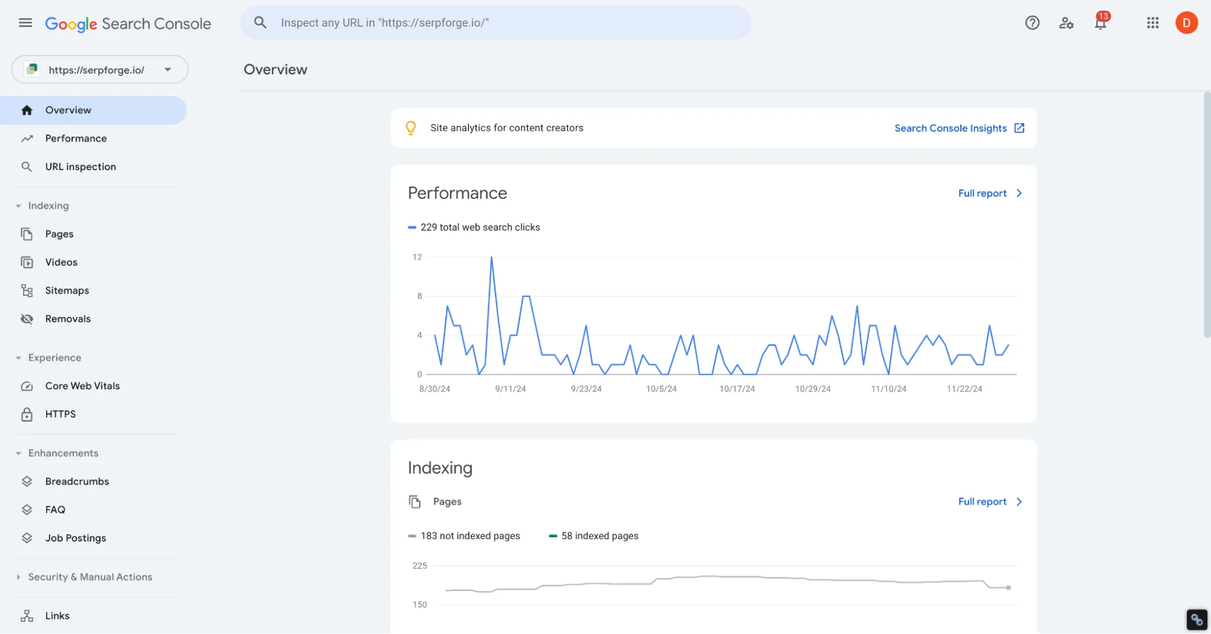Click the search magnifier icon in URL bar

(260, 23)
